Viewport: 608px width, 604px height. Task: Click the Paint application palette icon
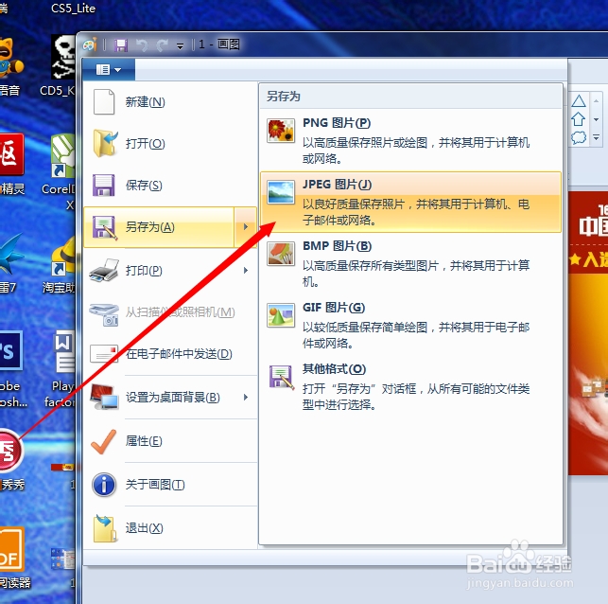click(90, 45)
